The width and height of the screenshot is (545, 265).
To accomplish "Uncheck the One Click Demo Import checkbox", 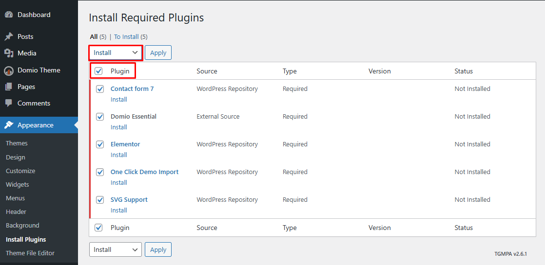I will pyautogui.click(x=100, y=172).
